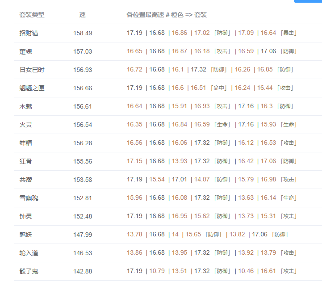This screenshot has width=322, height=290.
Task: Click 16.1 value in 日女巳时 row
Action: pos(178,69)
